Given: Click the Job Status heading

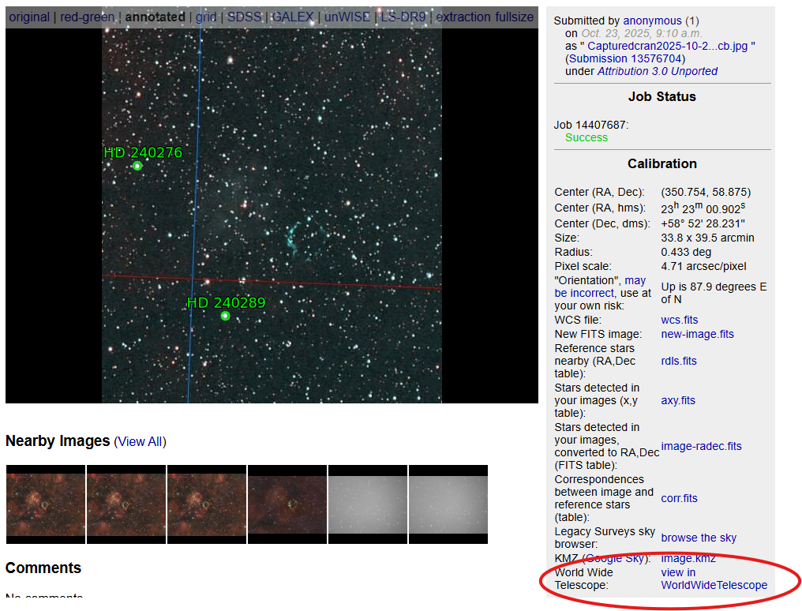Looking at the screenshot, I should (x=661, y=96).
